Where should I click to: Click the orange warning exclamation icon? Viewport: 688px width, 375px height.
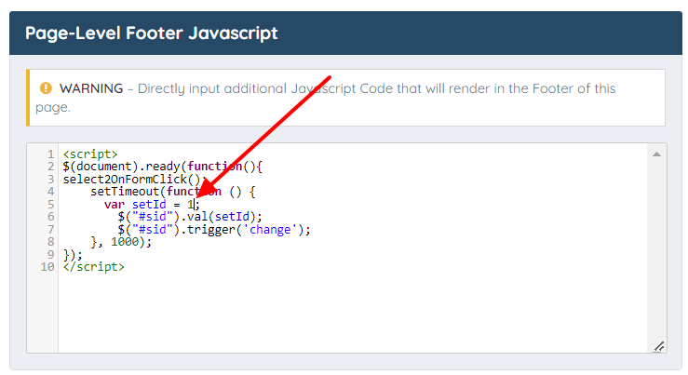[x=46, y=88]
